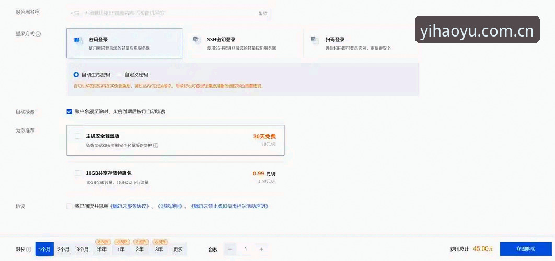
Task: Click the 立即购买 button
Action: (526, 249)
